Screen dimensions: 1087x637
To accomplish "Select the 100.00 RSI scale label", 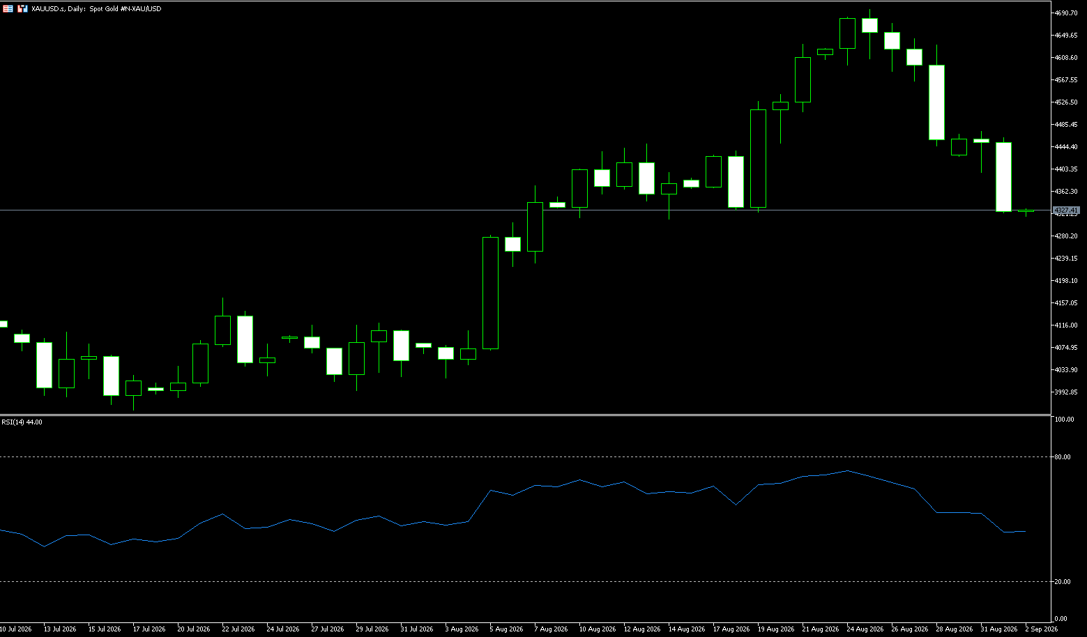I will tap(1064, 420).
